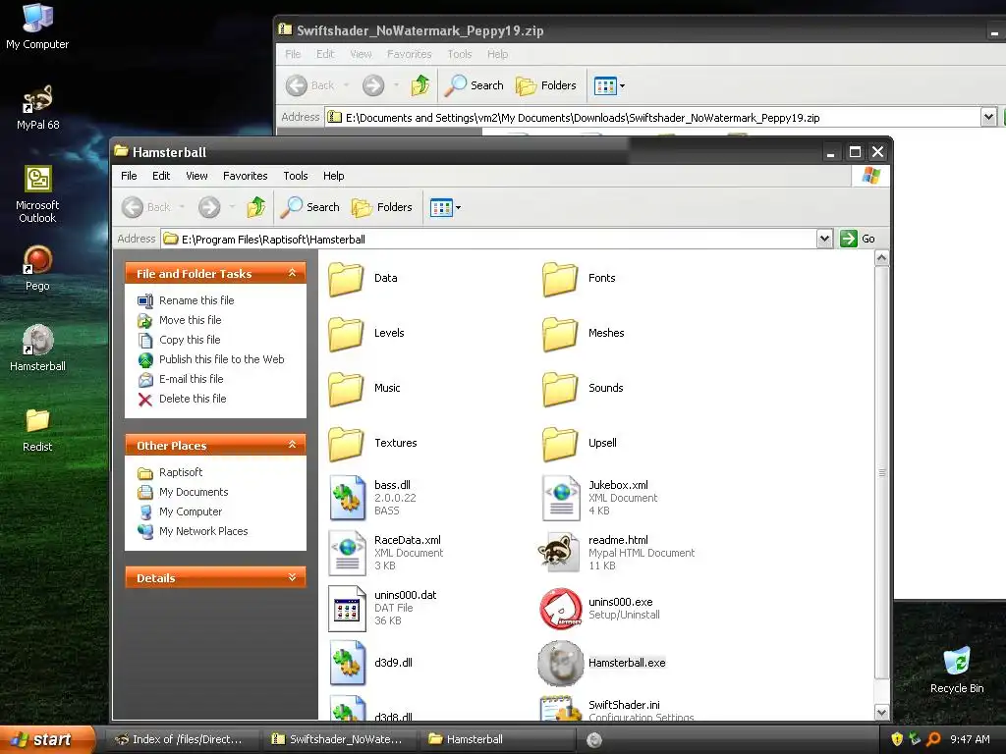1006x754 pixels.
Task: Collapse the Other Places panel
Action: click(x=292, y=445)
